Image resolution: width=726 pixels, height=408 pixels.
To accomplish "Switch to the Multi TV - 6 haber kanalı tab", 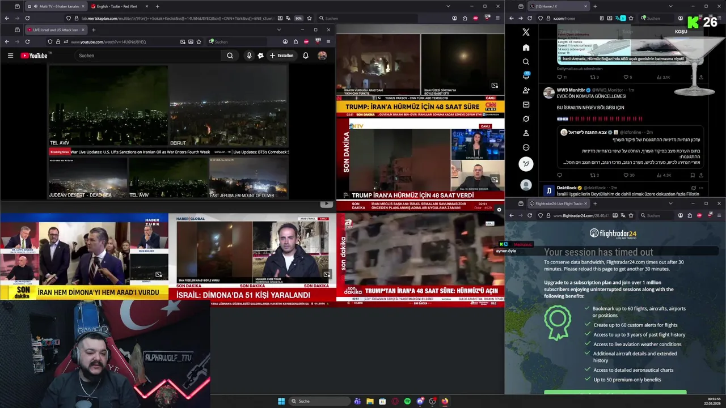I will click(x=56, y=6).
